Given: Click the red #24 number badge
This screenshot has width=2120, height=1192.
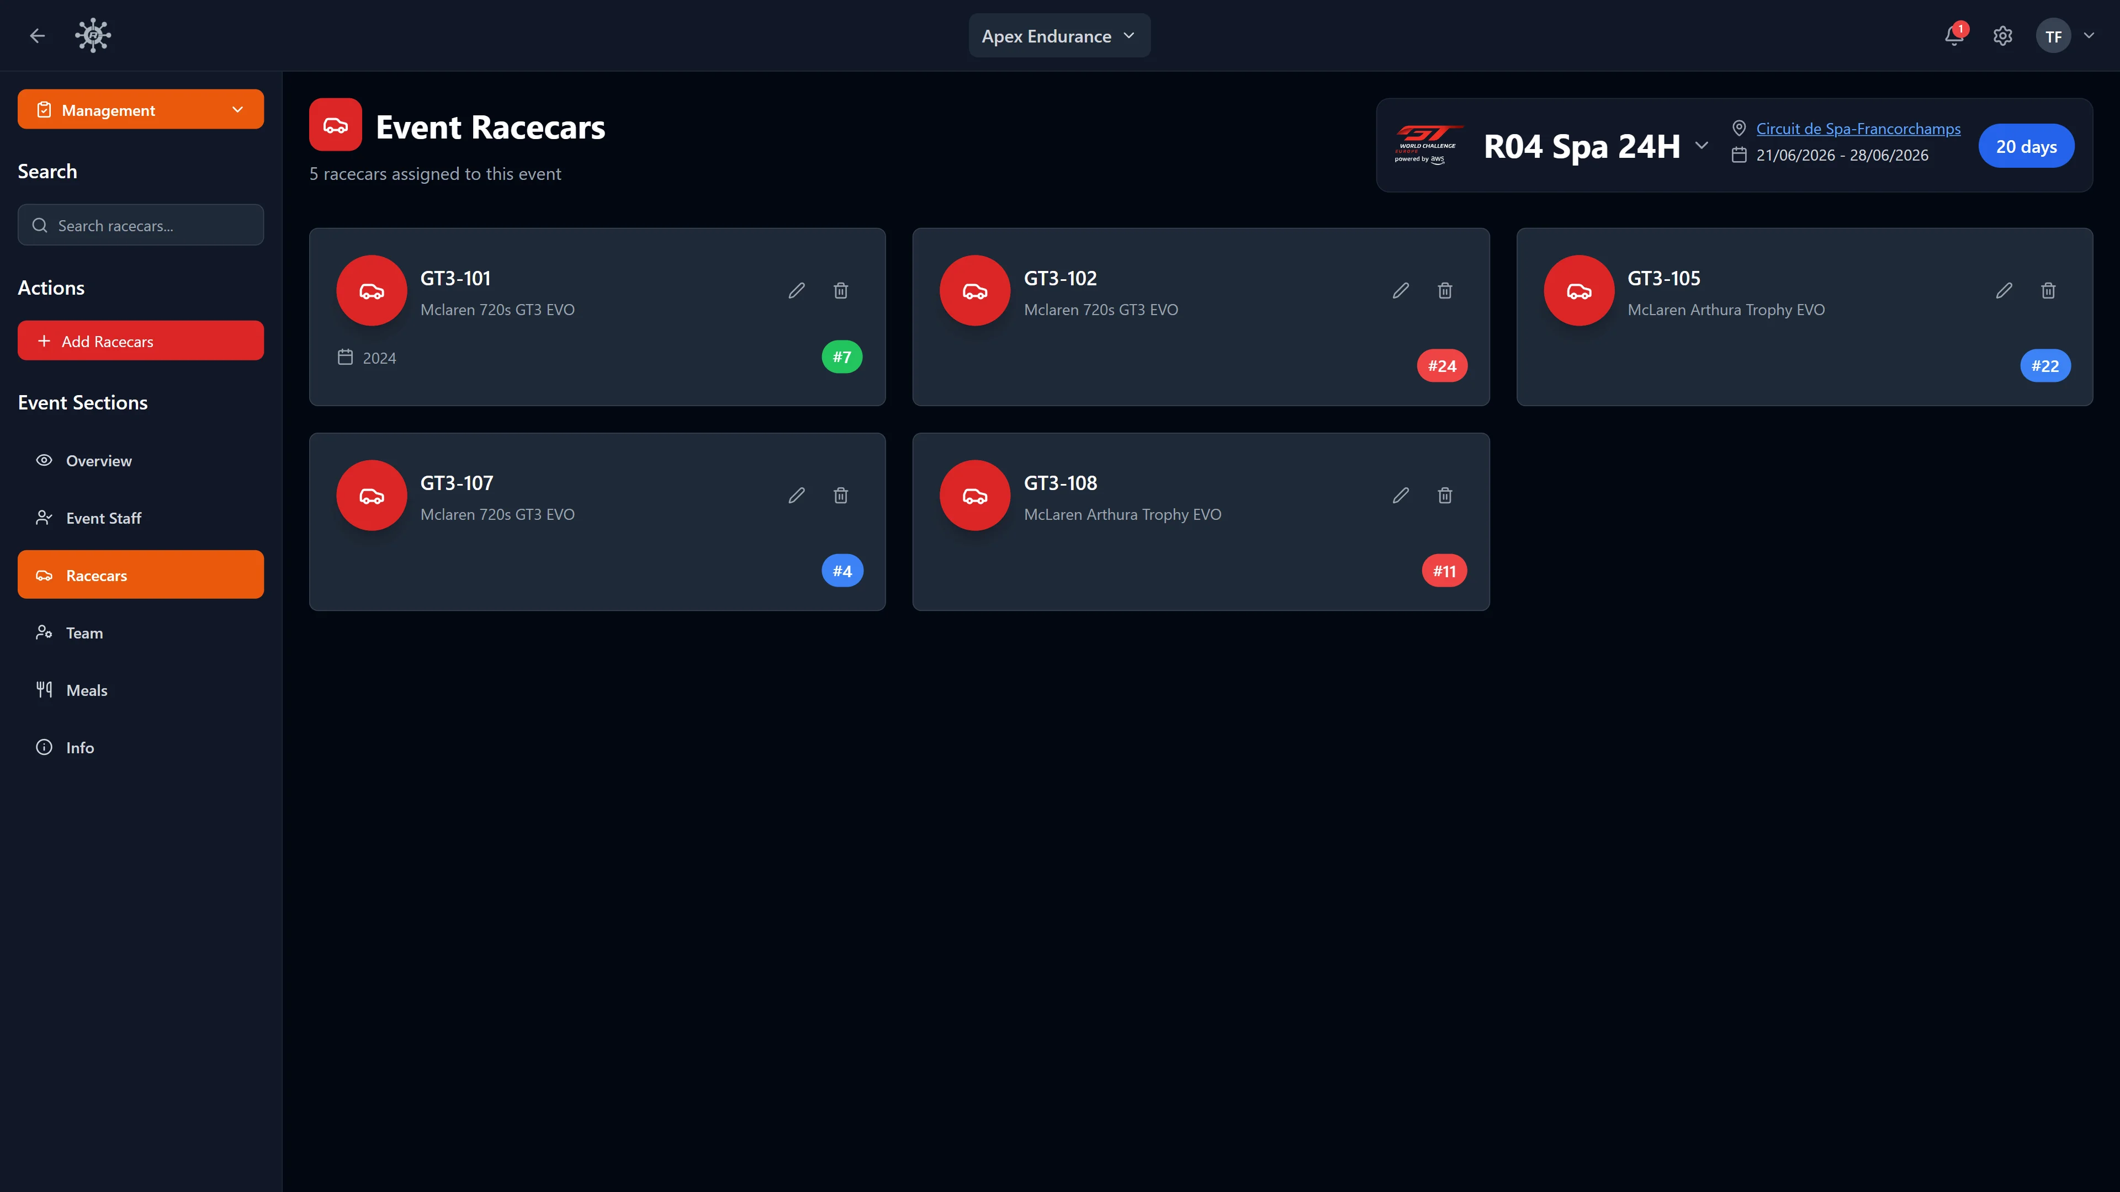Looking at the screenshot, I should pyautogui.click(x=1442, y=366).
